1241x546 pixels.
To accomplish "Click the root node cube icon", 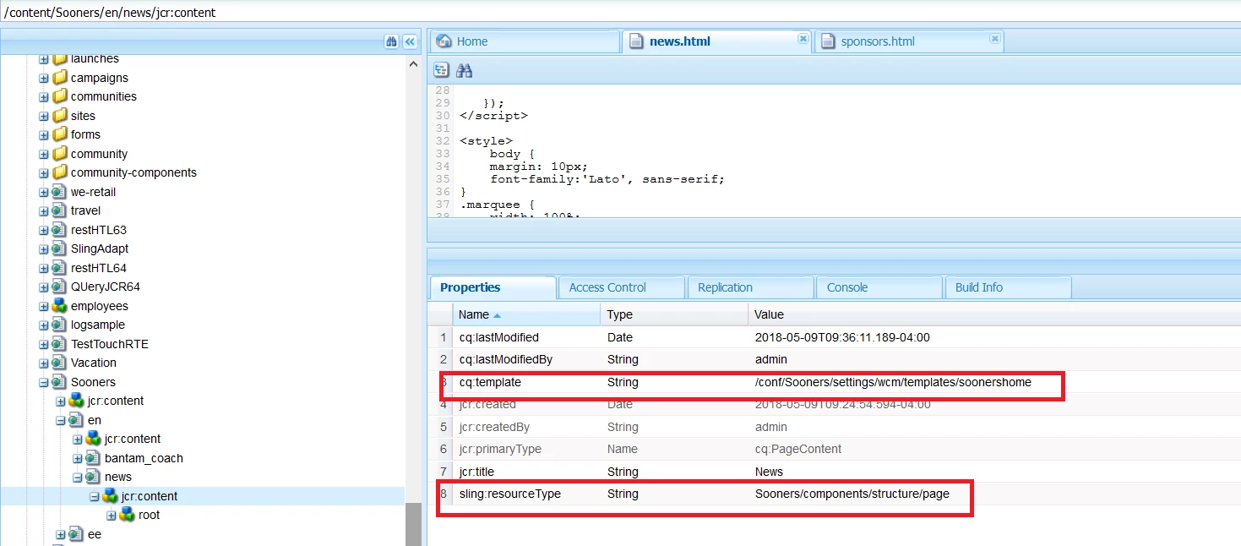I will point(127,515).
